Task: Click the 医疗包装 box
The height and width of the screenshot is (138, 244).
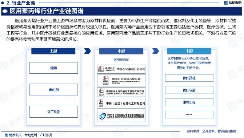Action: 189,90
